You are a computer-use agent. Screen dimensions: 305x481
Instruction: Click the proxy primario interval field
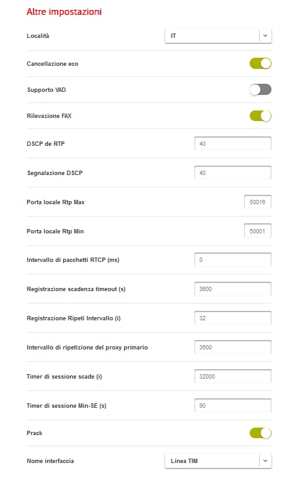[233, 348]
